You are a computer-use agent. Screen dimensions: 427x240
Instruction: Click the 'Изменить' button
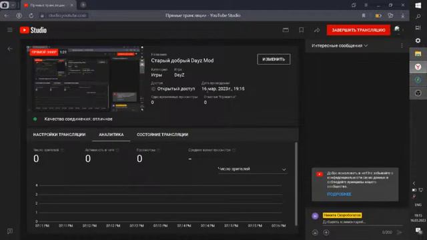[x=274, y=59]
